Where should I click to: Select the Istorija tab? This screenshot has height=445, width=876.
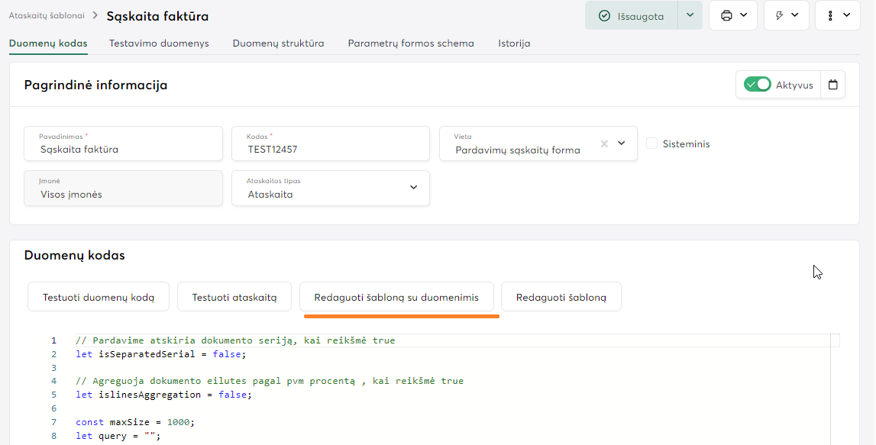coord(514,44)
